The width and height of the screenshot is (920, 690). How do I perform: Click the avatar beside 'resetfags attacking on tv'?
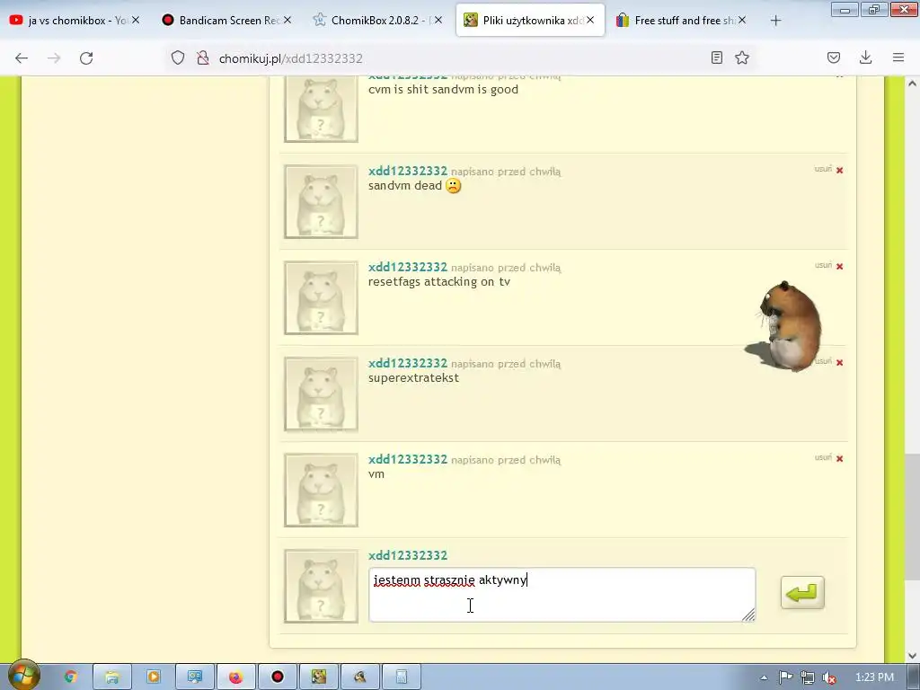[321, 298]
